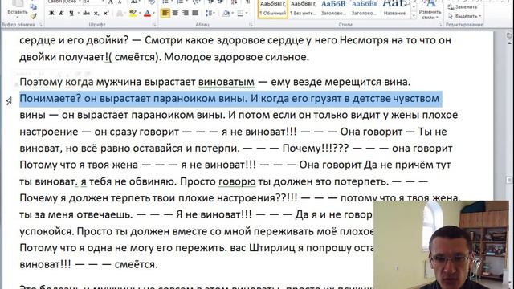Open shading color dropdown arrow
The image size is (514, 289).
(x=232, y=14)
